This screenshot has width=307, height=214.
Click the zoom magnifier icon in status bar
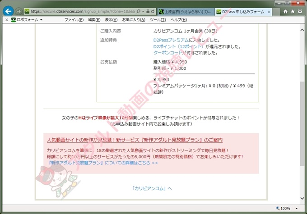[278, 208]
